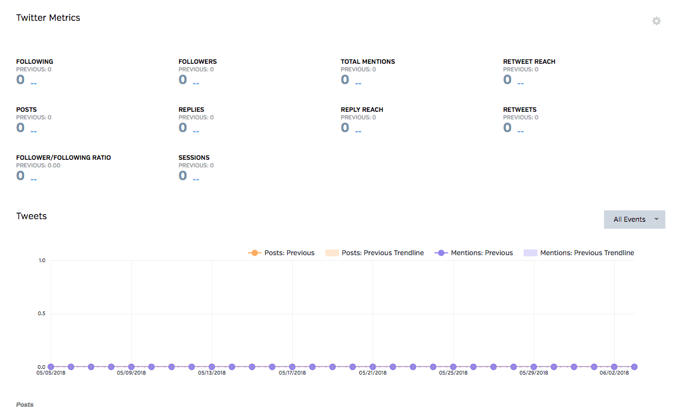Click the 05/21/2018 axis date label
This screenshot has width=678, height=415.
pyautogui.click(x=373, y=373)
